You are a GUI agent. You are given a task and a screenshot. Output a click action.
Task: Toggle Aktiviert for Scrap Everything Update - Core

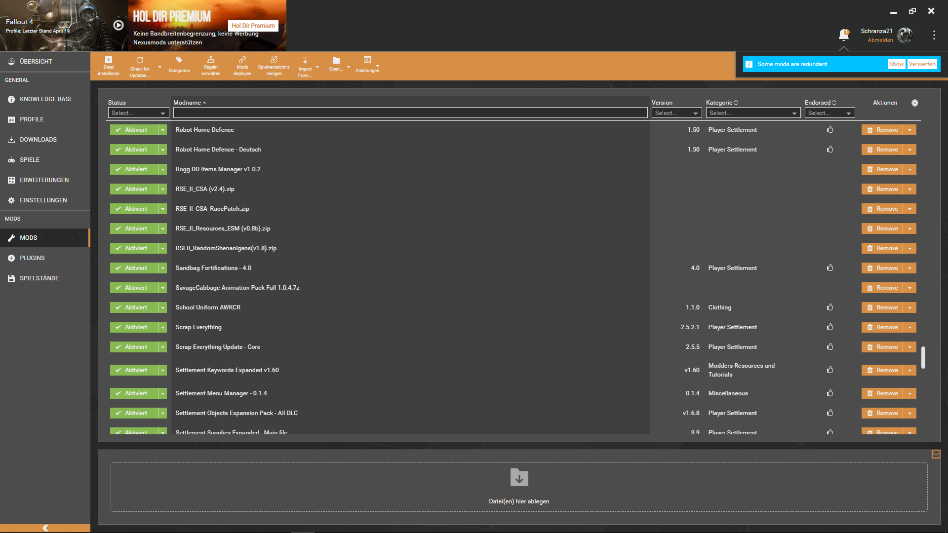click(x=134, y=347)
